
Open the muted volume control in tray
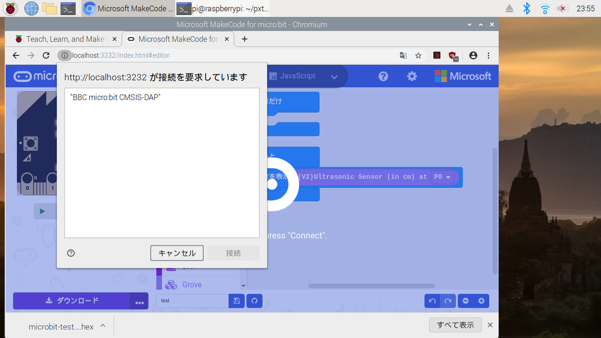coord(563,8)
